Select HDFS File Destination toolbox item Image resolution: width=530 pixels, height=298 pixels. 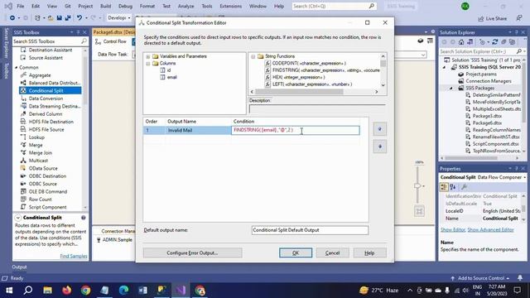(x=51, y=122)
